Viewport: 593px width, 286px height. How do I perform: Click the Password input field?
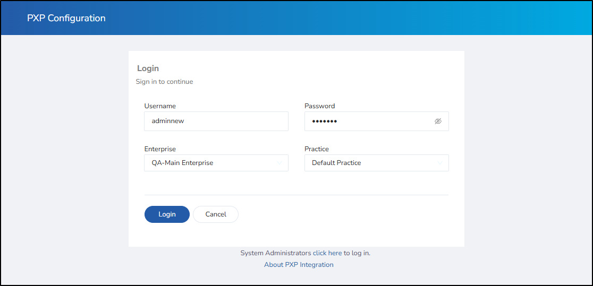[x=376, y=122]
